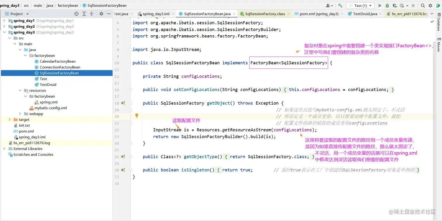This screenshot has width=442, height=221.
Task: Select ConnectionFactoryBean in project tree
Action: (60, 68)
